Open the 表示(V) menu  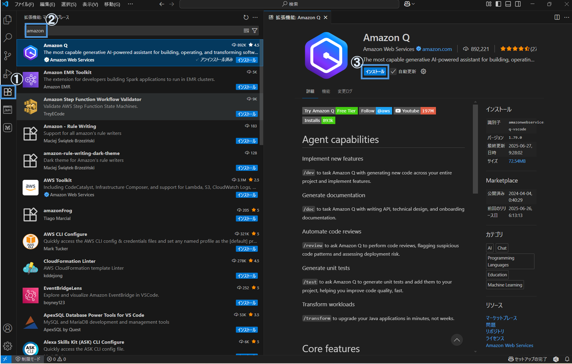[x=90, y=4]
